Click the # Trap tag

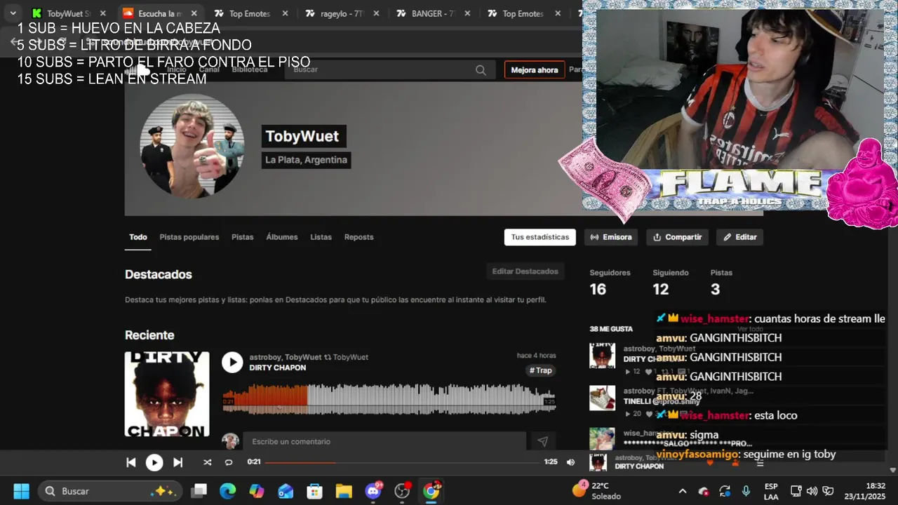click(x=541, y=370)
